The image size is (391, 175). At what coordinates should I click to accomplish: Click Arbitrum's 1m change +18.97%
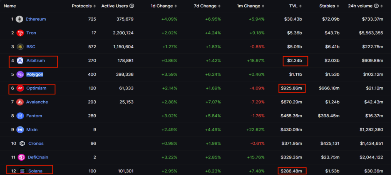tap(255, 61)
